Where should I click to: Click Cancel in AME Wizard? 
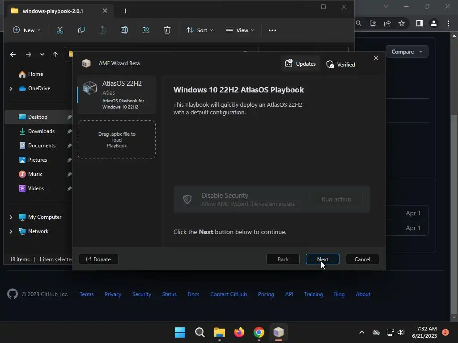[x=362, y=259]
